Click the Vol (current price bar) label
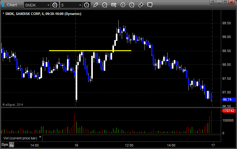This screenshot has height=149, width=237. (20, 138)
